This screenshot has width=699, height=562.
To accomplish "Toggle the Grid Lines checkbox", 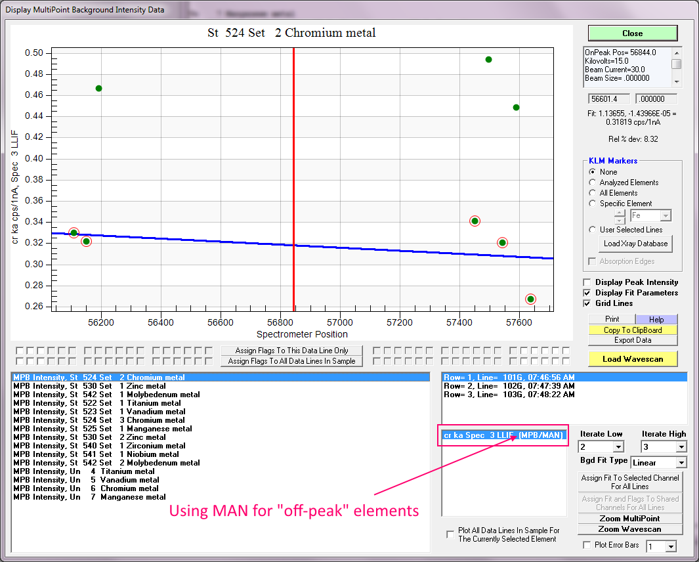I will 587,303.
